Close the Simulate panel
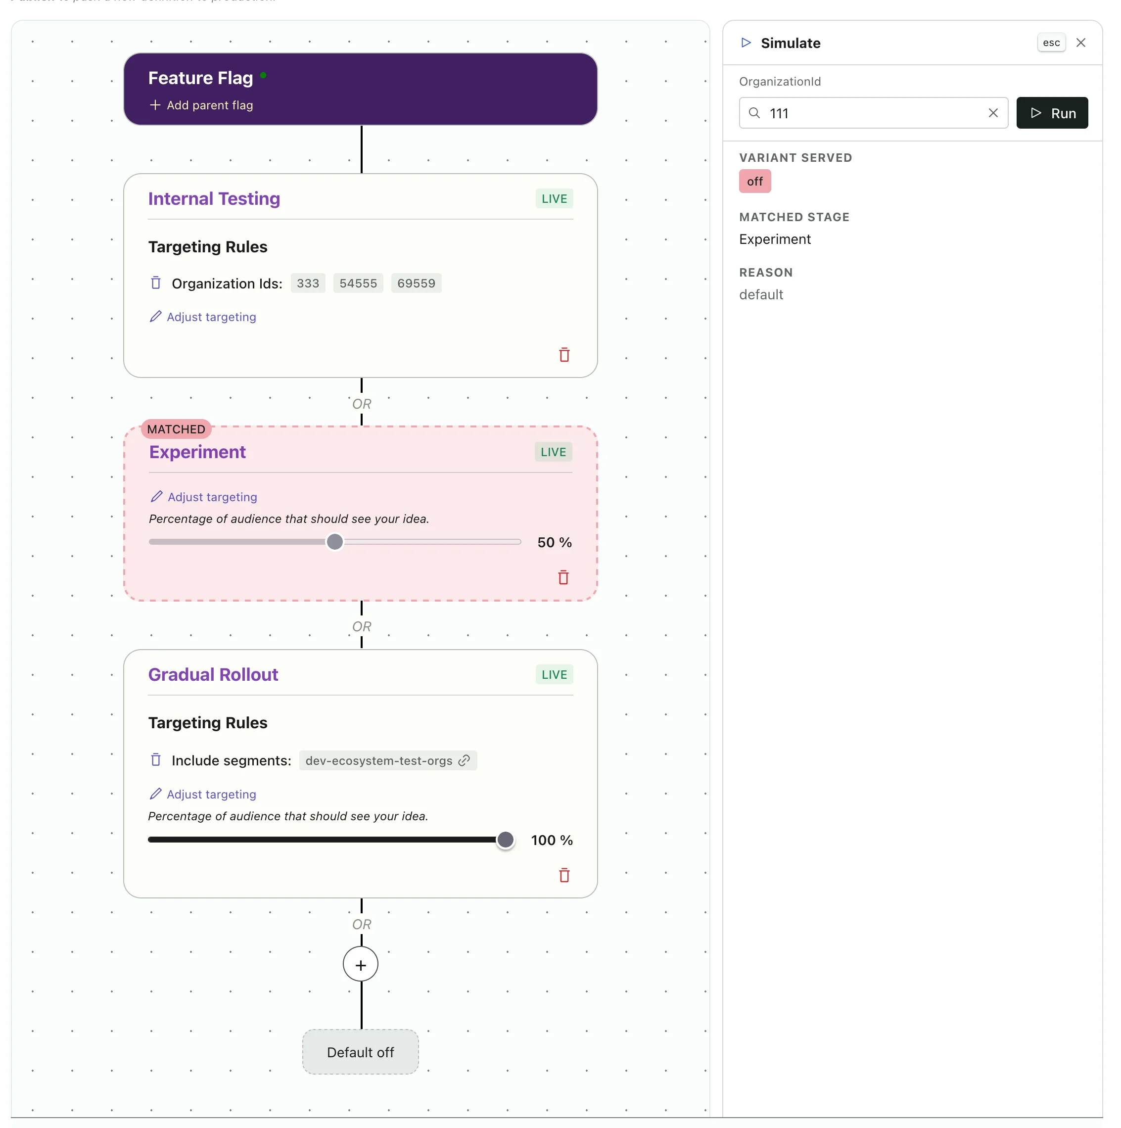The width and height of the screenshot is (1121, 1128). [x=1081, y=43]
